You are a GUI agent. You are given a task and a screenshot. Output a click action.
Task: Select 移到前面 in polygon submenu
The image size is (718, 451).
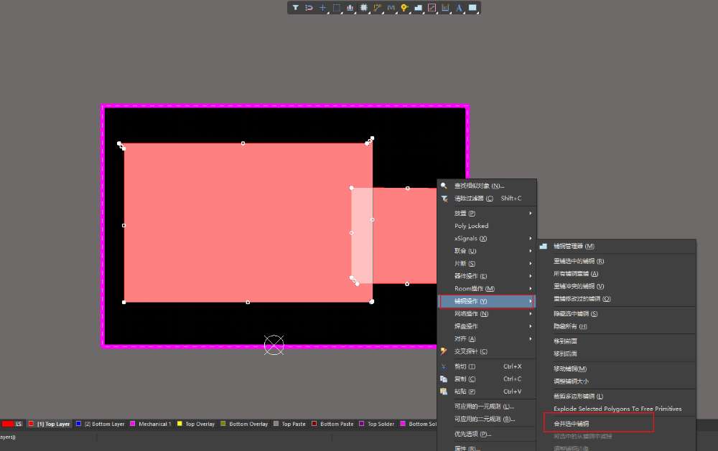[x=617, y=341]
